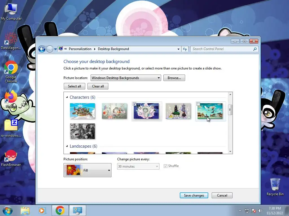Click the Forward navigation arrow
The width and height of the screenshot is (289, 216).
50,49
